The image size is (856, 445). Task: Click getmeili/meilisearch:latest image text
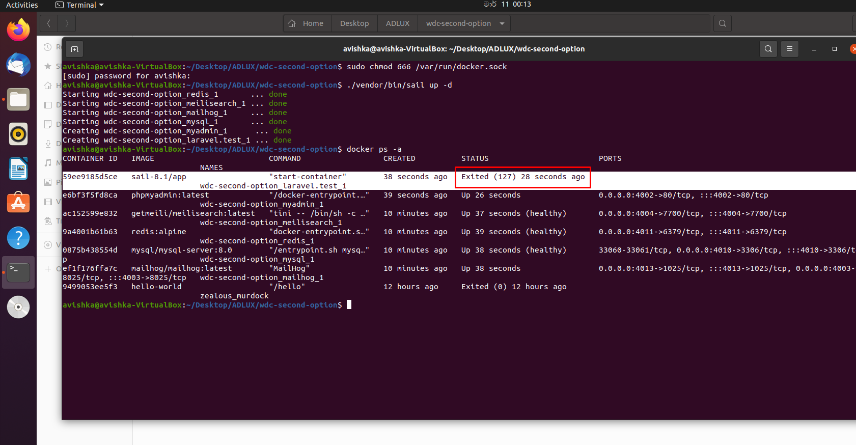click(x=193, y=213)
